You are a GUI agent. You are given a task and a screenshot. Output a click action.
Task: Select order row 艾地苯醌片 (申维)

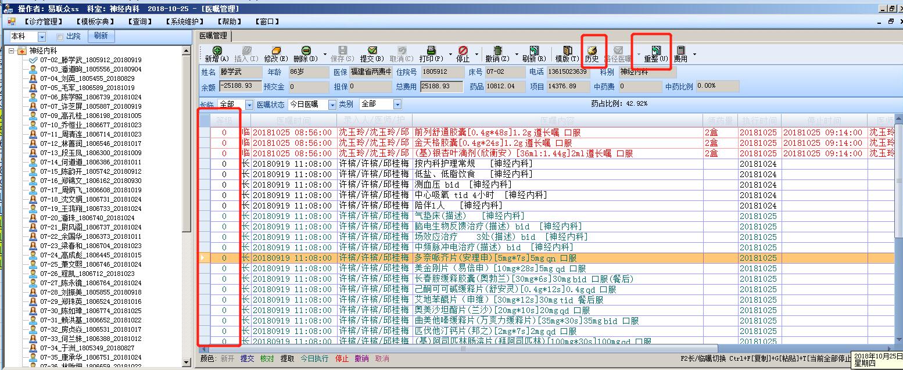pyautogui.click(x=546, y=300)
